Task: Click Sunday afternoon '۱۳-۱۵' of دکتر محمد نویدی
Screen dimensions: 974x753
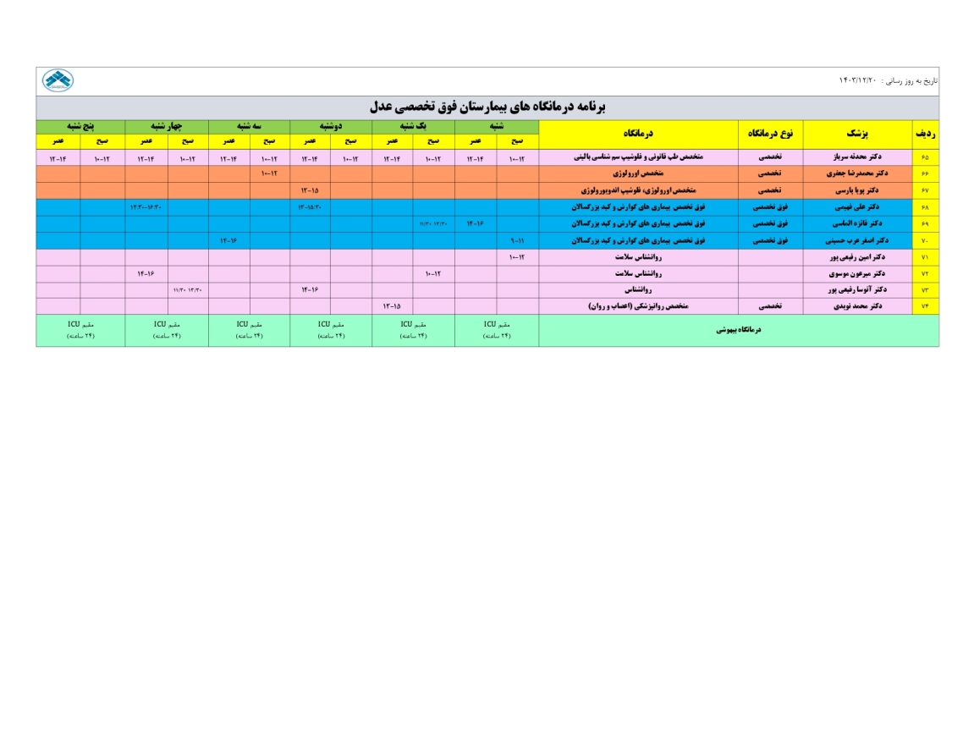Action: click(x=391, y=306)
